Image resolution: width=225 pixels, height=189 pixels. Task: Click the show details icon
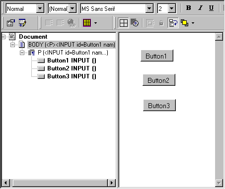[x=135, y=23]
